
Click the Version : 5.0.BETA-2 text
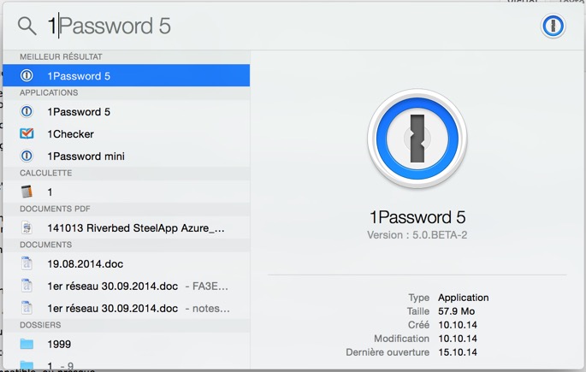point(417,235)
